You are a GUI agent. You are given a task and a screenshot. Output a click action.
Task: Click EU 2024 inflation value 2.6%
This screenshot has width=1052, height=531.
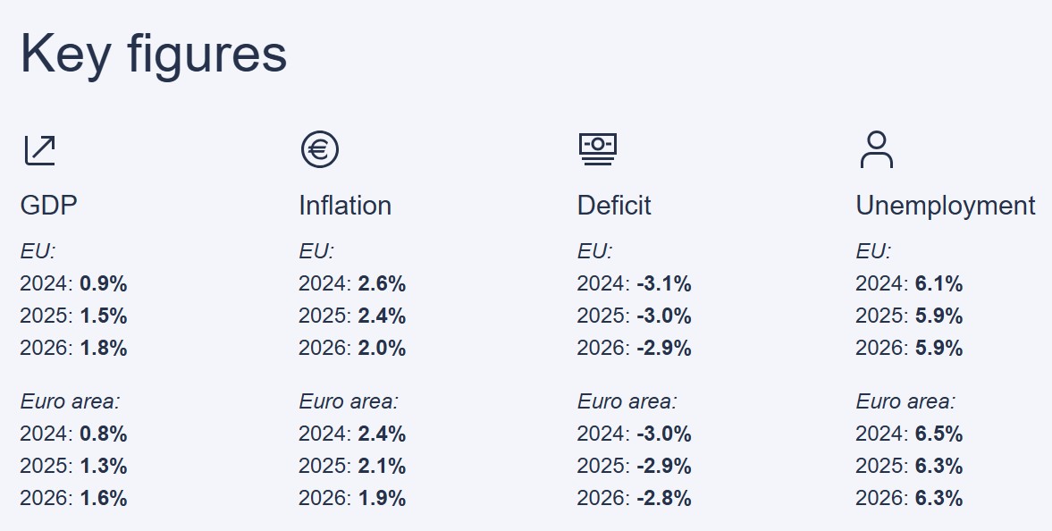click(382, 284)
